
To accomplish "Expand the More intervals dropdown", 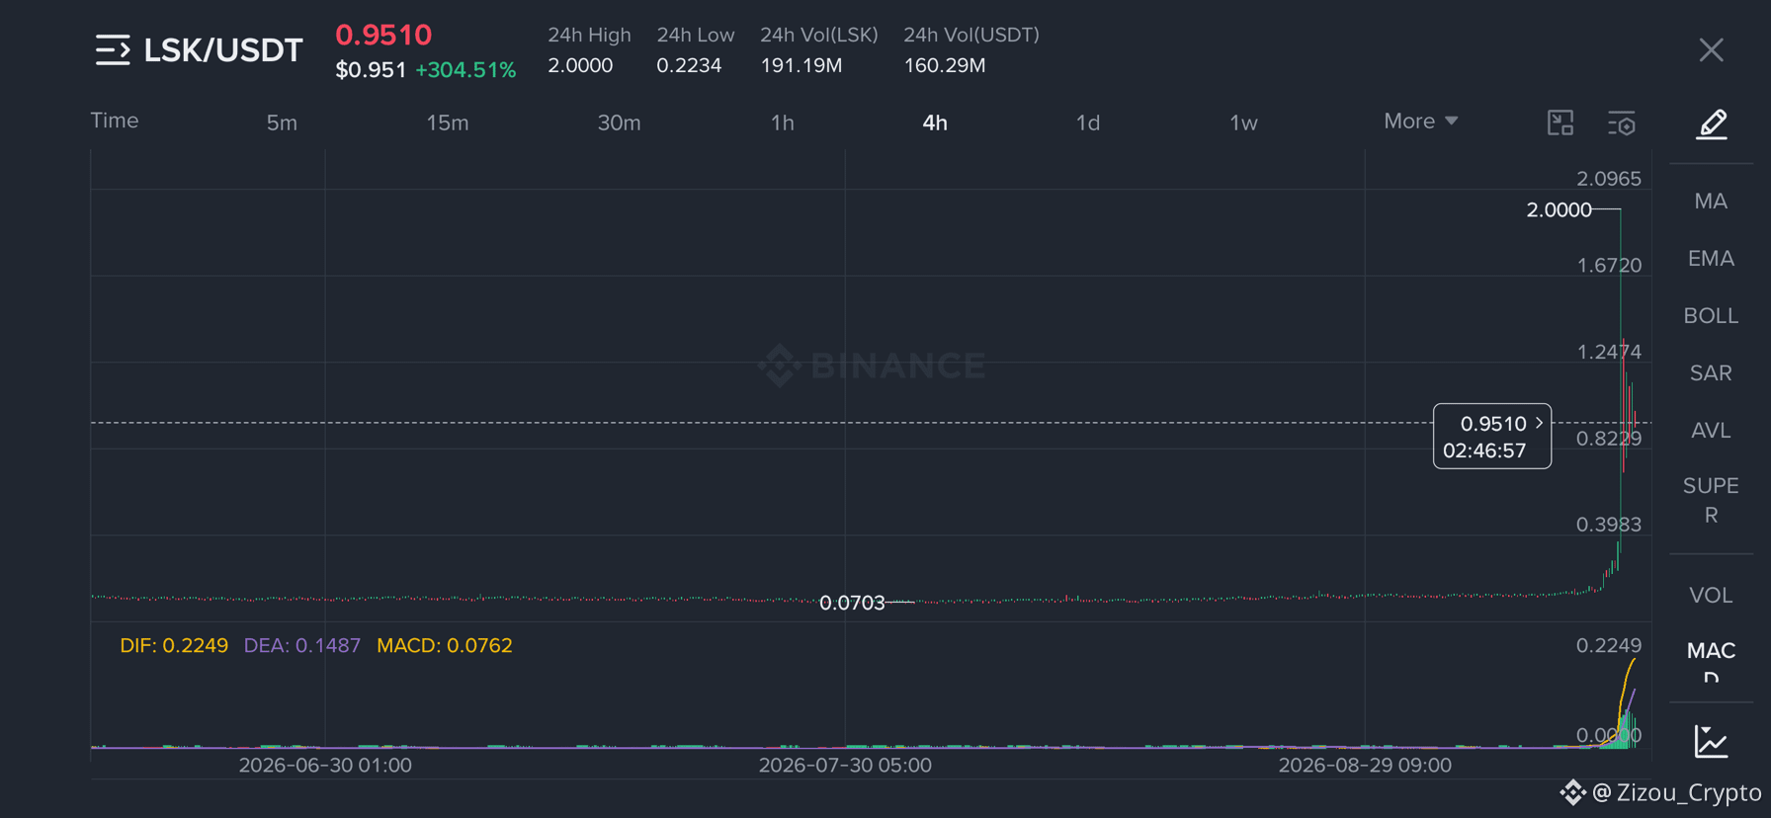I will click(1420, 121).
